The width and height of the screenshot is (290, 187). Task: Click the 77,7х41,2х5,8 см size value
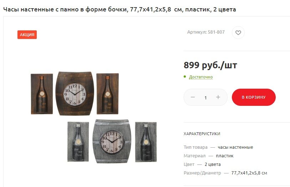tap(249, 173)
